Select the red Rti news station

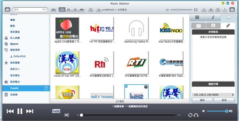click(x=102, y=62)
